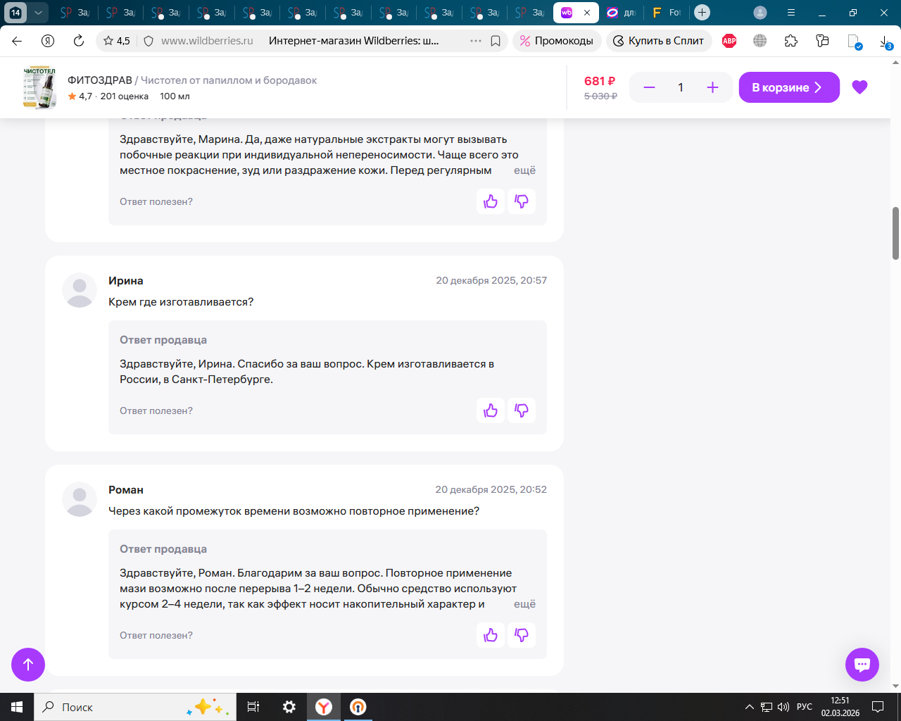
Task: Open the Чистотел product thumbnail
Action: (x=39, y=87)
